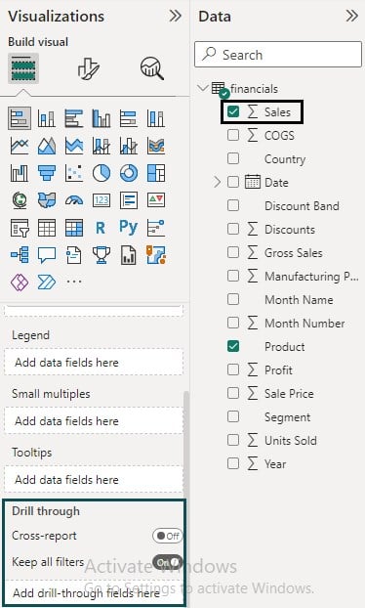
Task: Select the Clustered bar chart visual
Action: tap(74, 118)
